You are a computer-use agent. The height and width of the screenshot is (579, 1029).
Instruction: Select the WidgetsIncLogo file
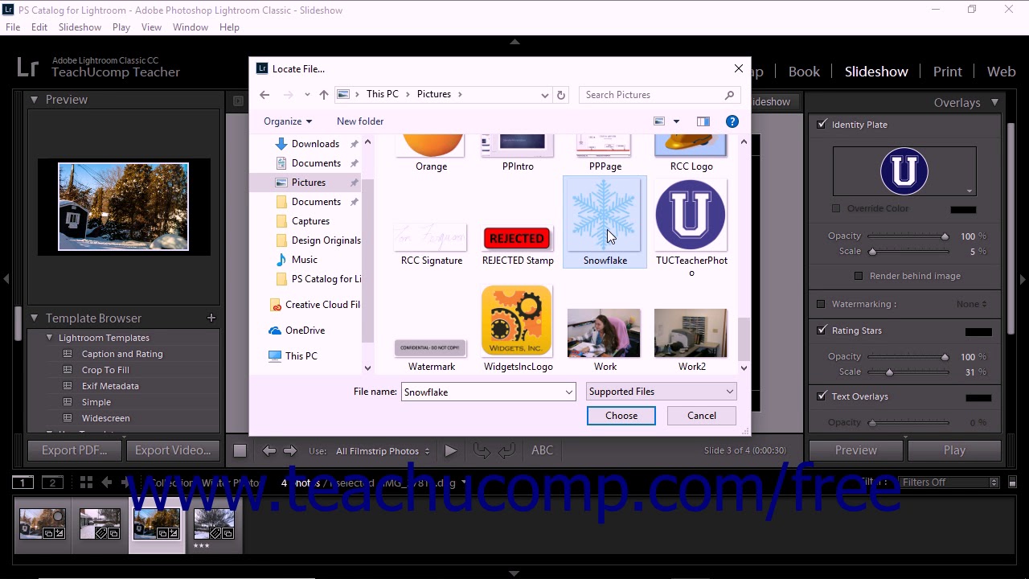tap(518, 329)
